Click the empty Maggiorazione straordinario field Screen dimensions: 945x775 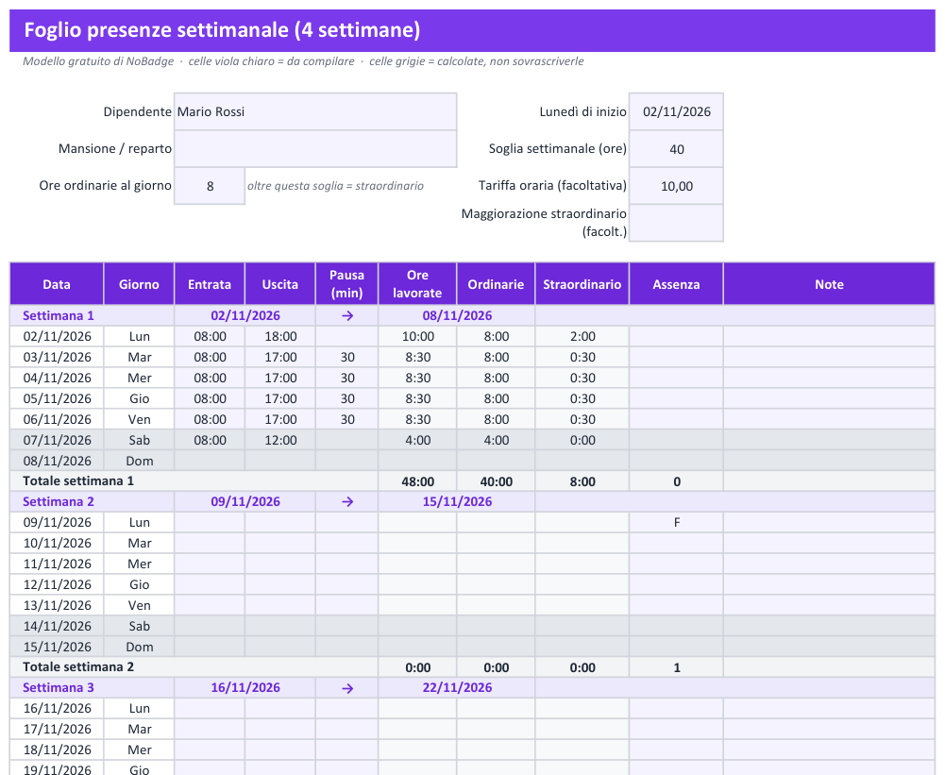(676, 223)
